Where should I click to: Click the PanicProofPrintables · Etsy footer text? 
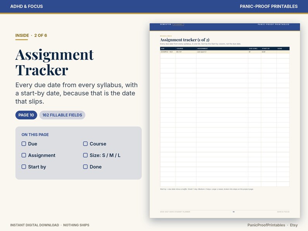[x=272, y=225]
